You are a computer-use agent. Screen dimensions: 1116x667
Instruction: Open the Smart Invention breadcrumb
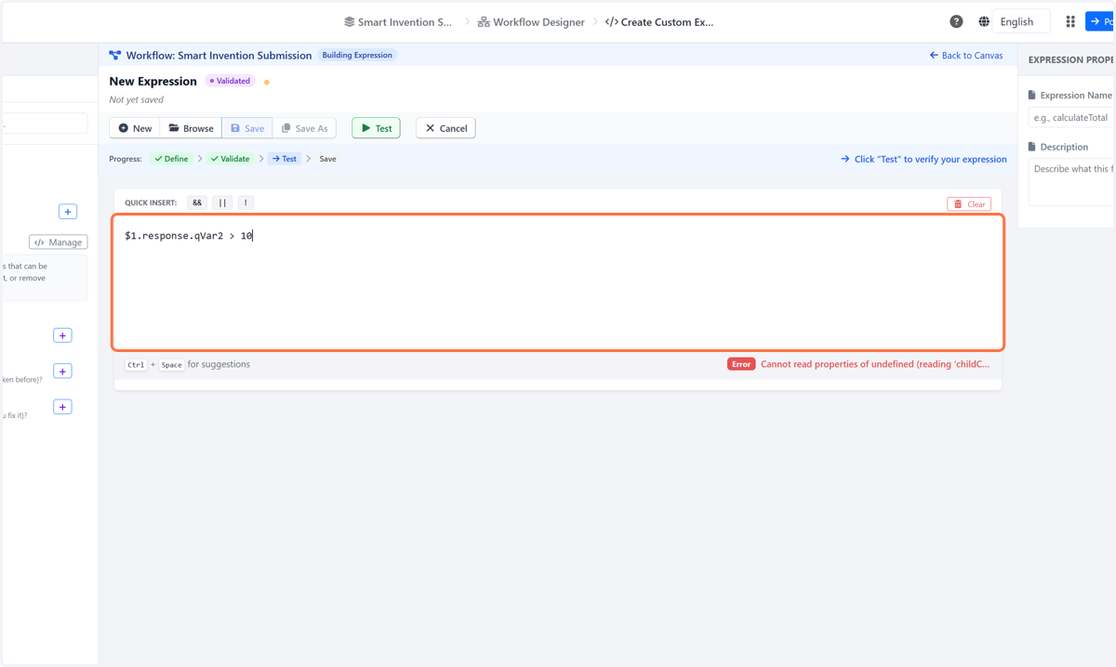pos(398,21)
